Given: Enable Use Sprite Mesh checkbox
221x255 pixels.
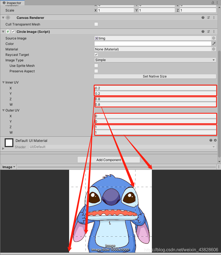Looking at the screenshot, I should click(x=96, y=65).
